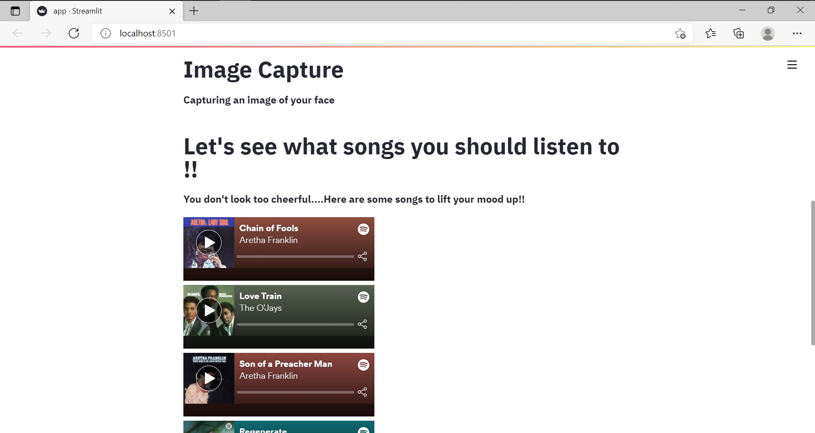This screenshot has height=433, width=815.
Task: Share the Chain of Fools track
Action: coord(363,256)
